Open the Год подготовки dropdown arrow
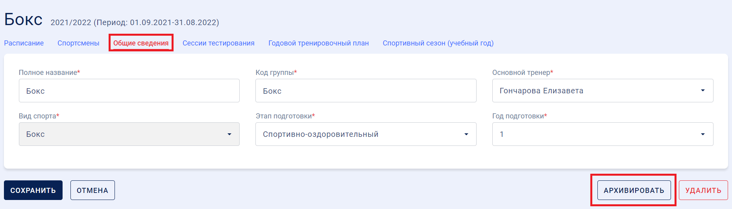Screen dimensions: 732x209 pos(702,134)
